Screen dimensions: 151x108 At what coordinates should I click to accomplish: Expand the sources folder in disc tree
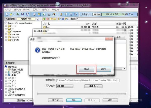coord(6,34)
